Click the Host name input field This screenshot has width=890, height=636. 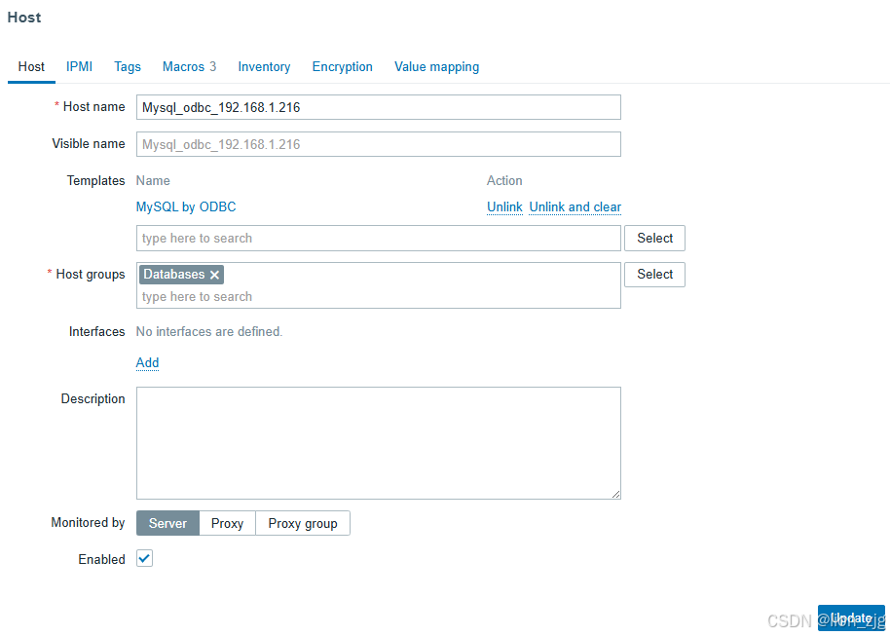click(x=378, y=107)
